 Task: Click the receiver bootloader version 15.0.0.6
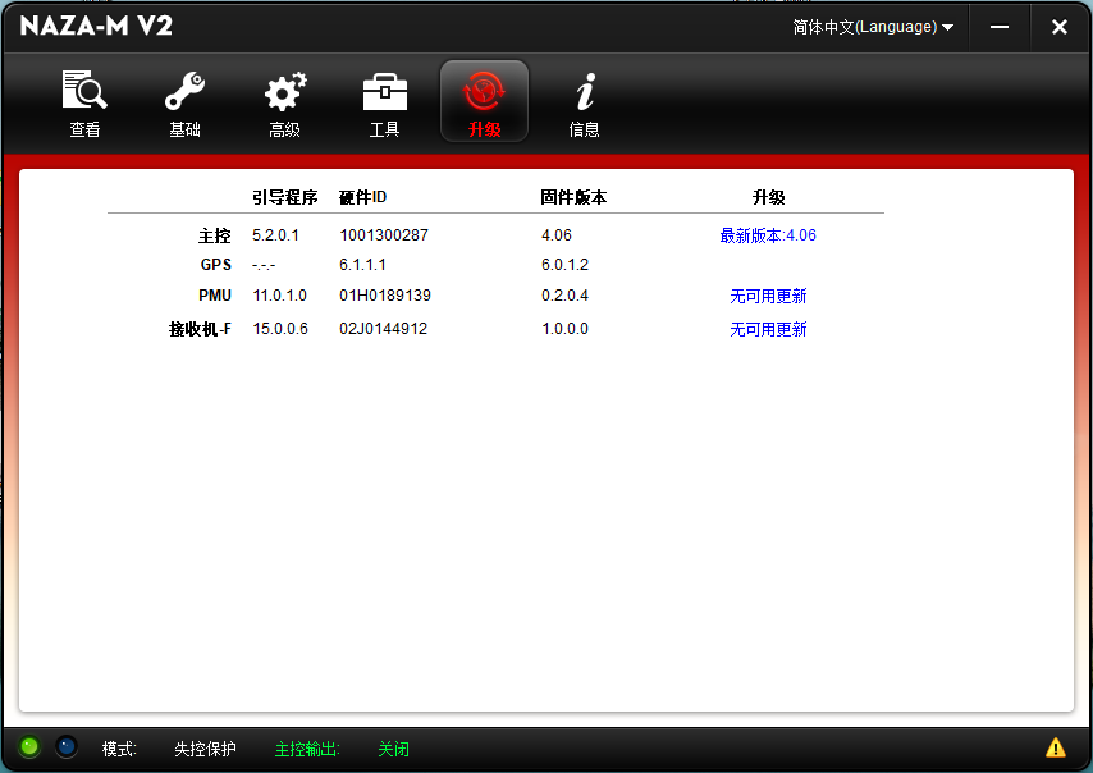[280, 329]
